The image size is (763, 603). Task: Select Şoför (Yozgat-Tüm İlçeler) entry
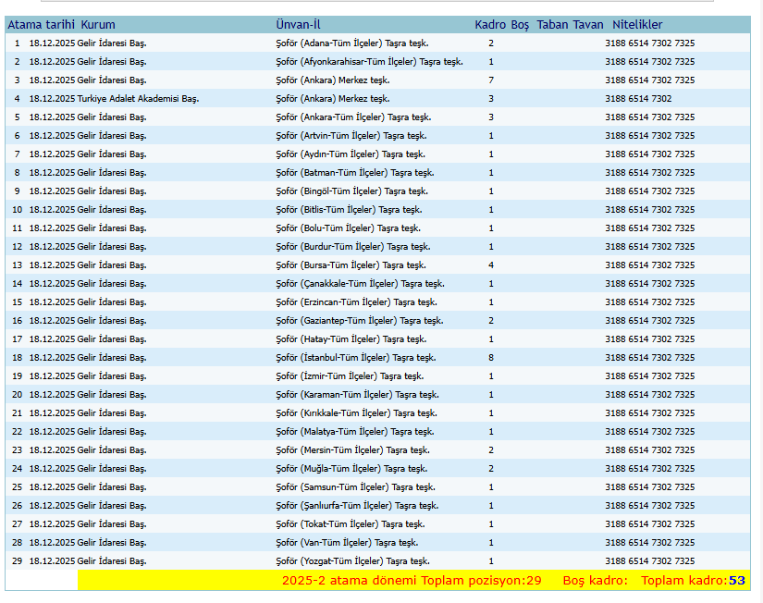click(352, 561)
